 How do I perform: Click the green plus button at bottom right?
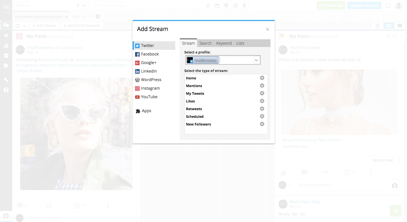395,211
